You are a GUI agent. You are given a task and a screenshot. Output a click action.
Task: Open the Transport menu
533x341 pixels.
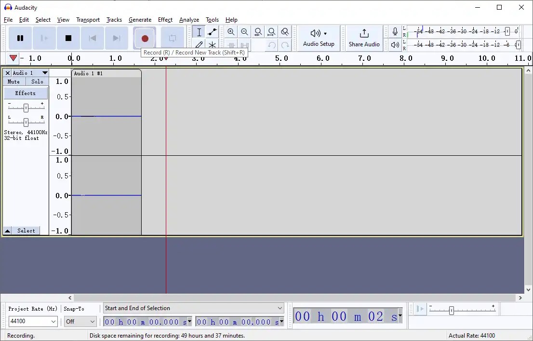(x=88, y=20)
